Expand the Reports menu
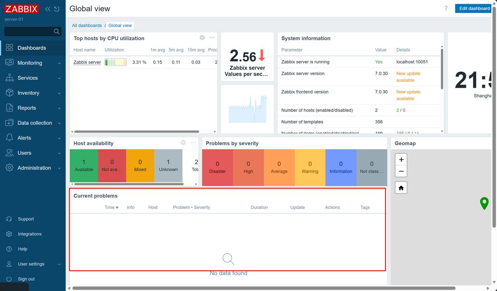Image resolution: width=497 pixels, height=291 pixels. tap(33, 108)
